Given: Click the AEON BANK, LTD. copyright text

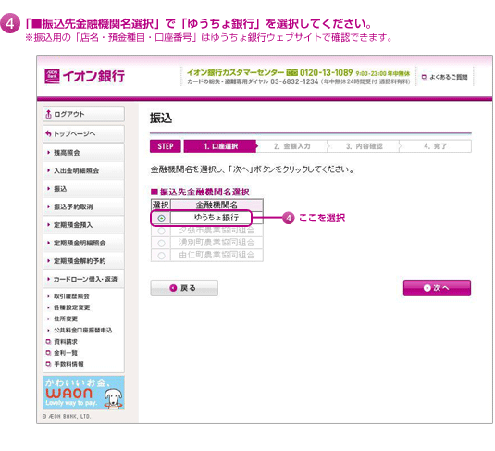Looking at the screenshot, I should 67,417.
